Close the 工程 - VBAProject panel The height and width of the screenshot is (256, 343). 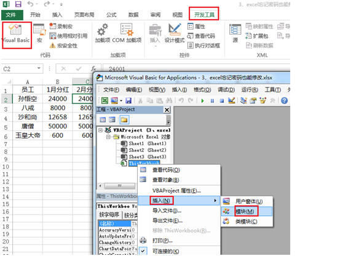pos(167,110)
